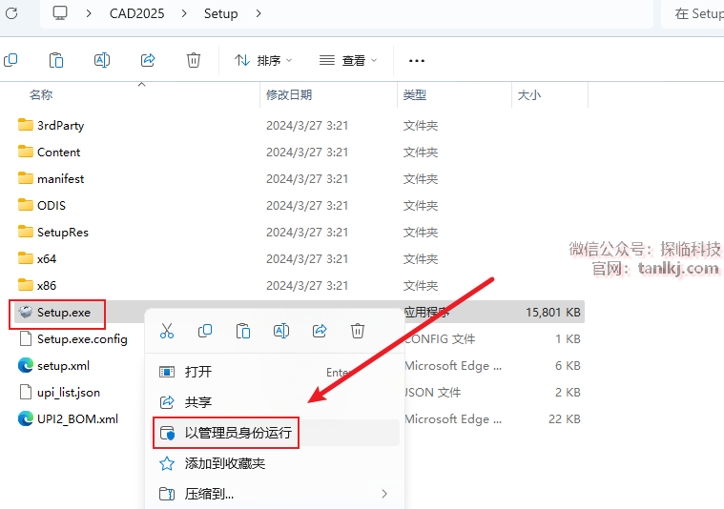Click the 文件夹 type cell of ODIS
Screen dimensions: 724x509
(x=420, y=206)
